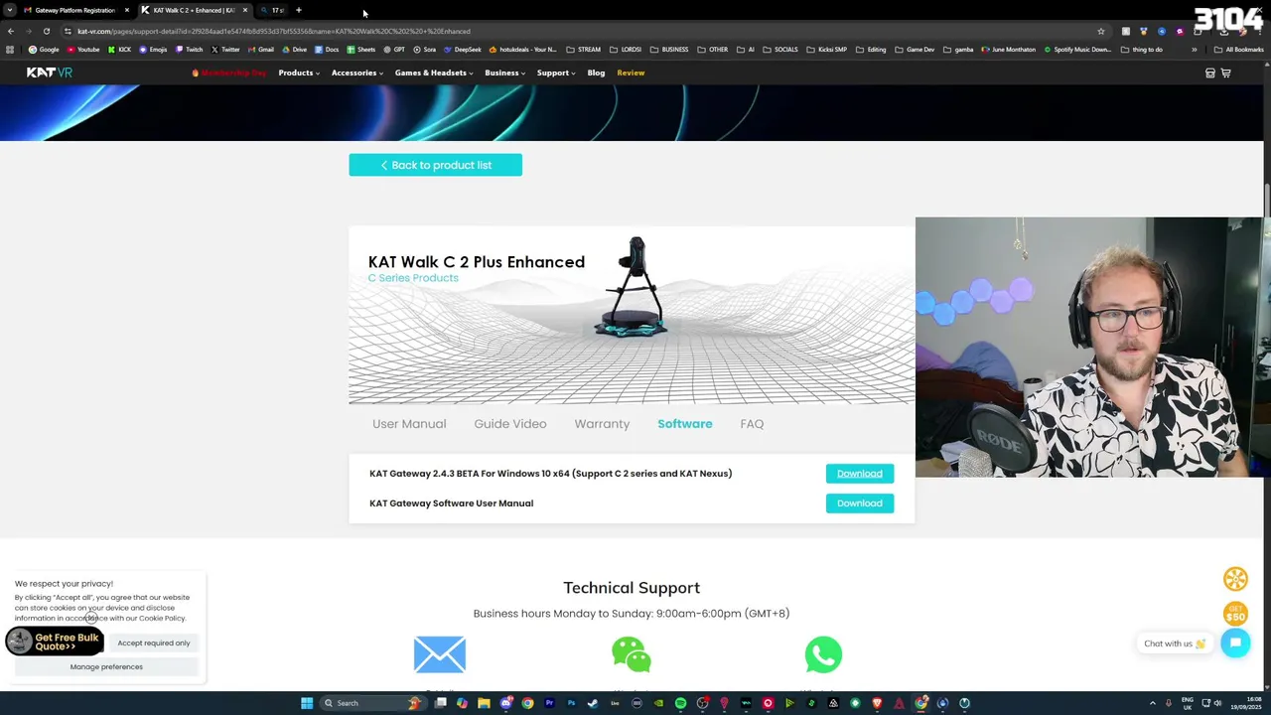Open the chat bubble widget icon
The image size is (1271, 715).
tap(1235, 643)
